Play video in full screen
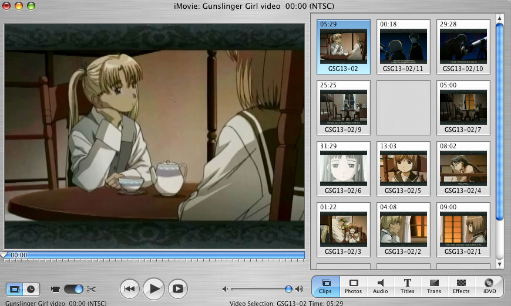Viewport: 511px width, 306px height. [x=177, y=288]
